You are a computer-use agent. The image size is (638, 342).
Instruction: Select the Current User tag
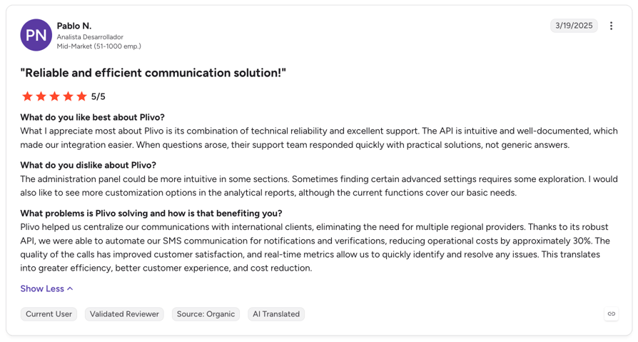coord(49,314)
